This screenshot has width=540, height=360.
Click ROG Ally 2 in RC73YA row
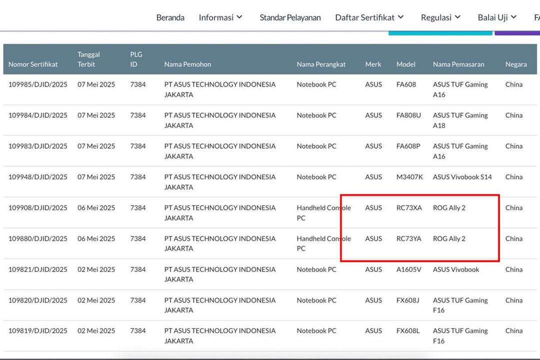pyautogui.click(x=449, y=239)
